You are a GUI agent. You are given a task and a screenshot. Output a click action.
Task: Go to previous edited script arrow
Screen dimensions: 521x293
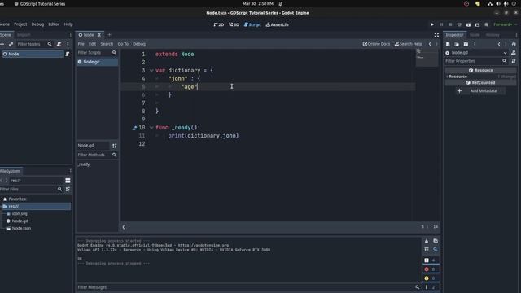tap(430, 44)
